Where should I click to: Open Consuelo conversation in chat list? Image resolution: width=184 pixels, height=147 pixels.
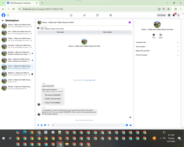pos(17,46)
